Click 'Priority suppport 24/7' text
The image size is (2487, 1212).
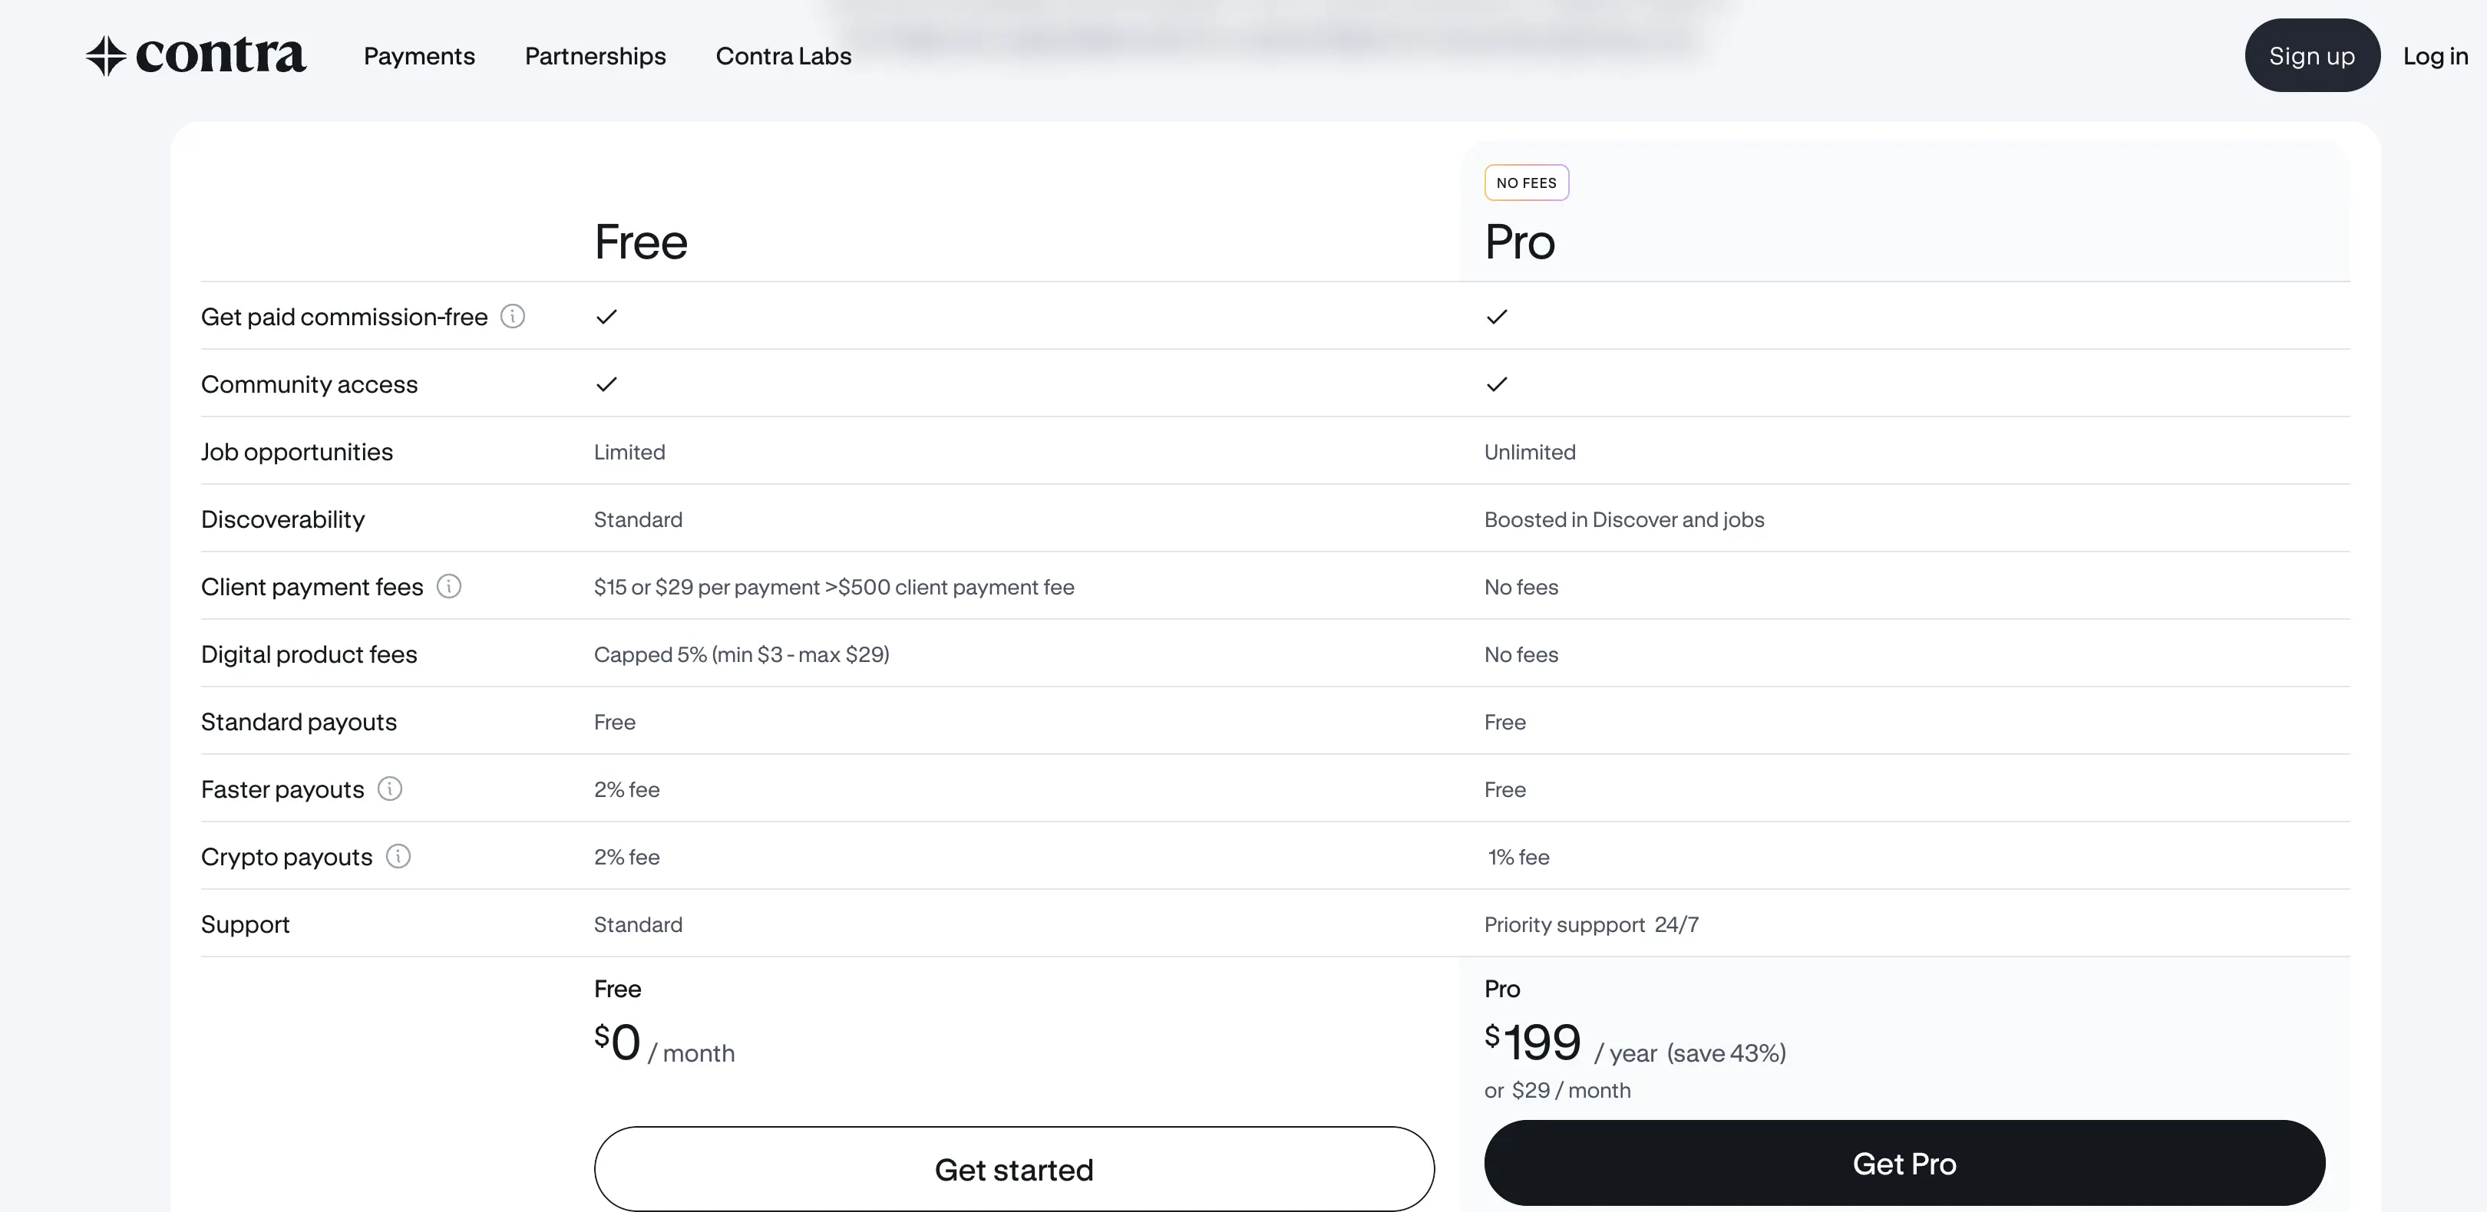tap(1592, 924)
